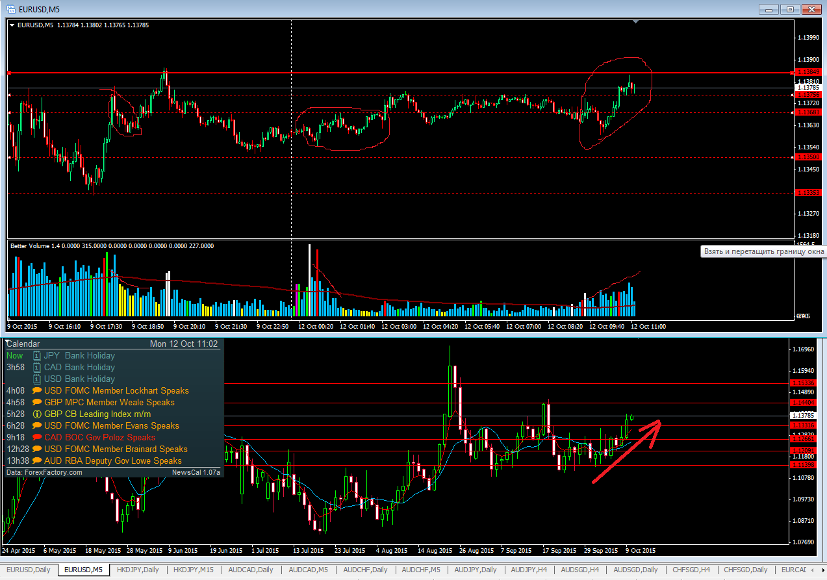The image size is (827, 580).
Task: Click the 14 Aug 2015 date axis label
Action: click(435, 551)
